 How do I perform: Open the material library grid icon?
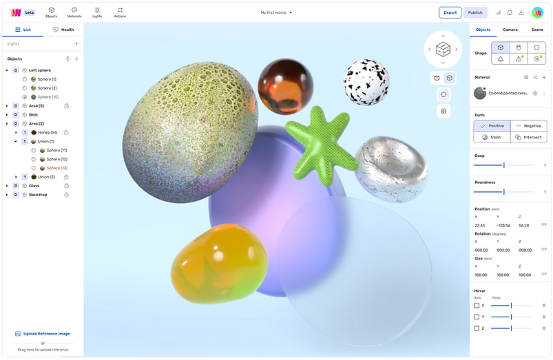pyautogui.click(x=526, y=77)
